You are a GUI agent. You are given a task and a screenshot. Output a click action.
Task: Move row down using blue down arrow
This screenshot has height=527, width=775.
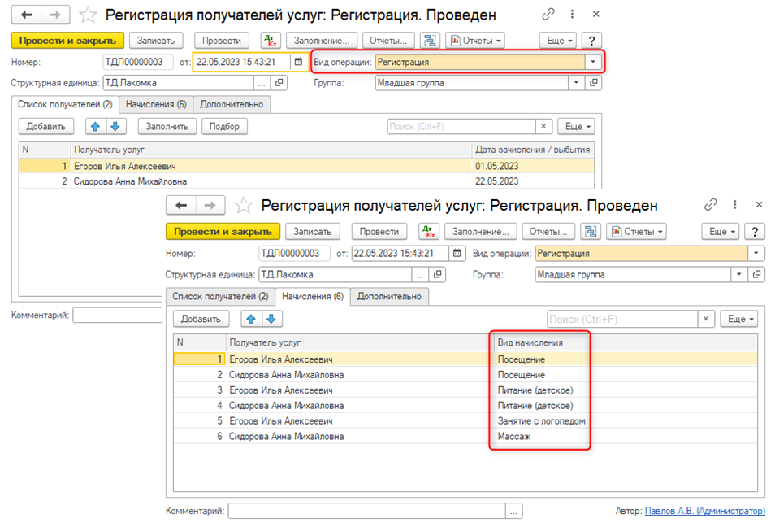click(271, 319)
